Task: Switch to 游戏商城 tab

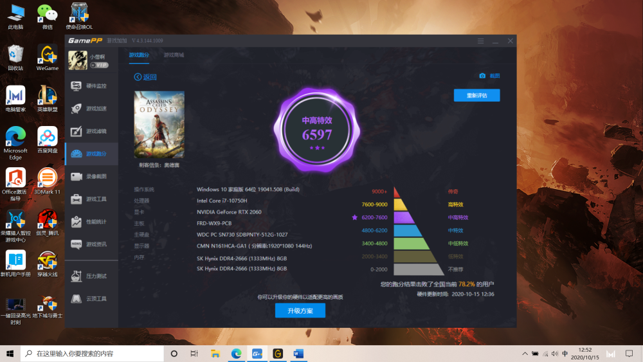Action: point(174,55)
